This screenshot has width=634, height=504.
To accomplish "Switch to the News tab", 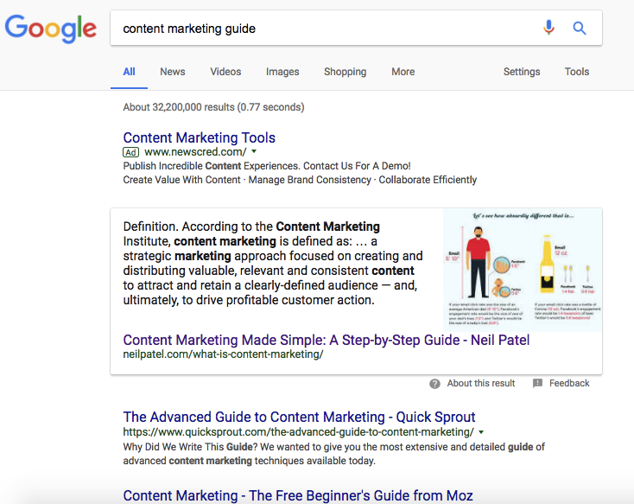I will pos(173,72).
